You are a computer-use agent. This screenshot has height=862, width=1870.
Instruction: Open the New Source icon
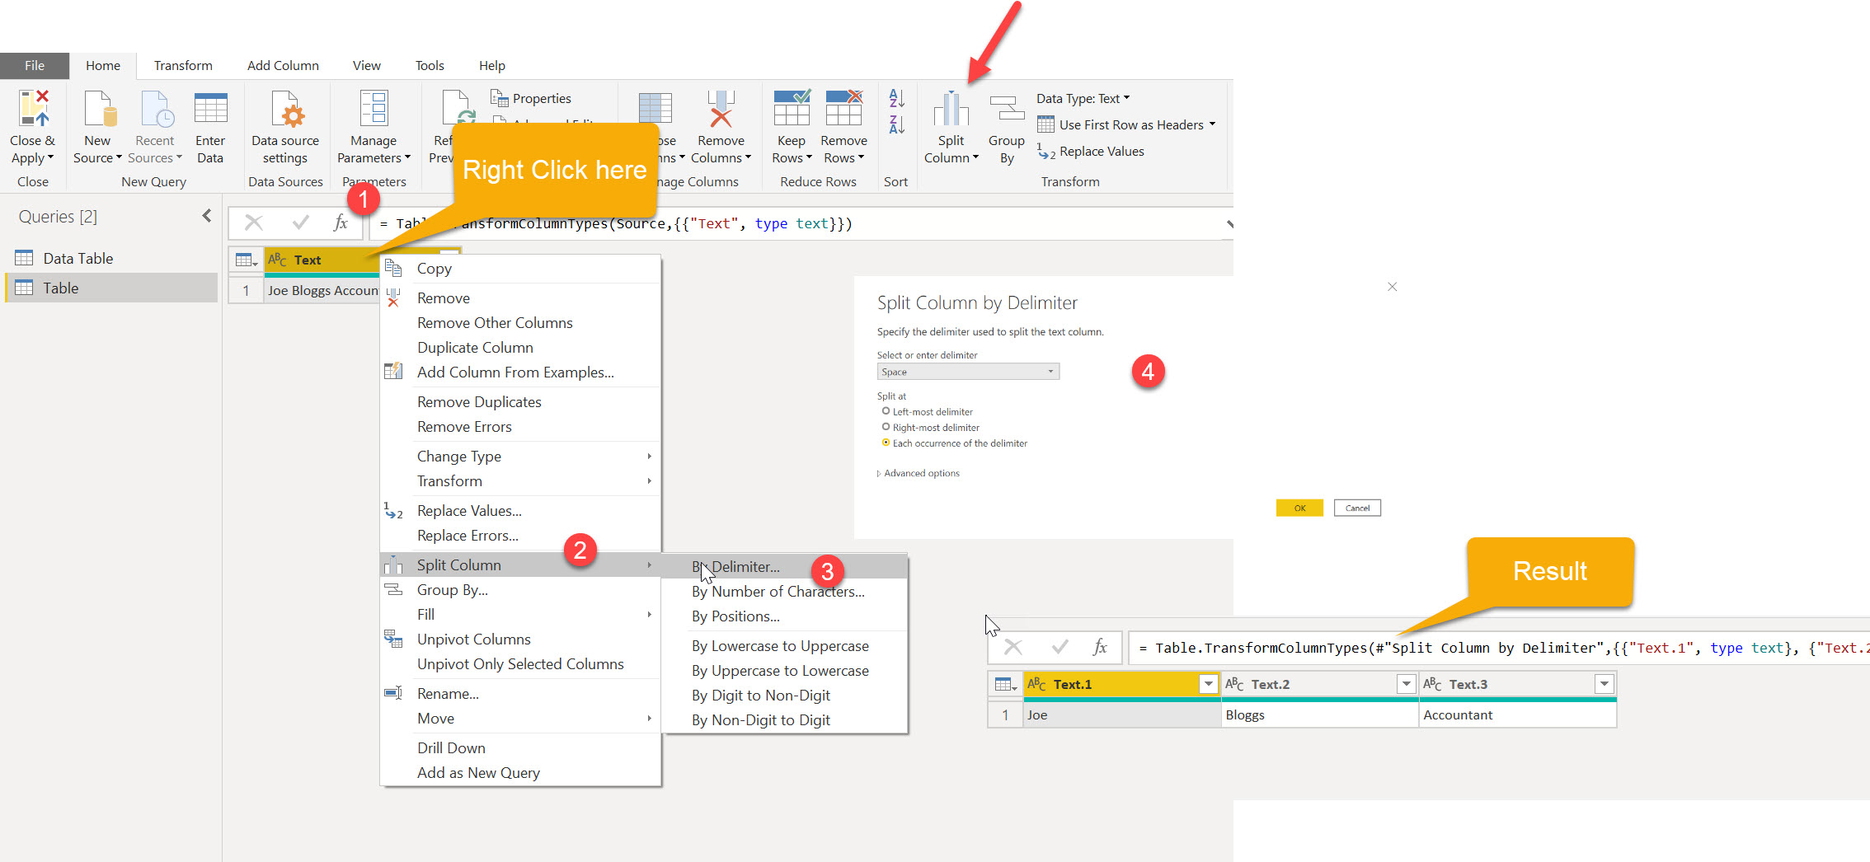[x=100, y=108]
